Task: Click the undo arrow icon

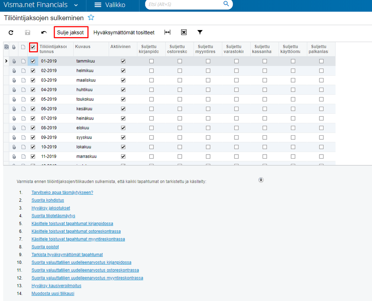Action: [x=44, y=32]
